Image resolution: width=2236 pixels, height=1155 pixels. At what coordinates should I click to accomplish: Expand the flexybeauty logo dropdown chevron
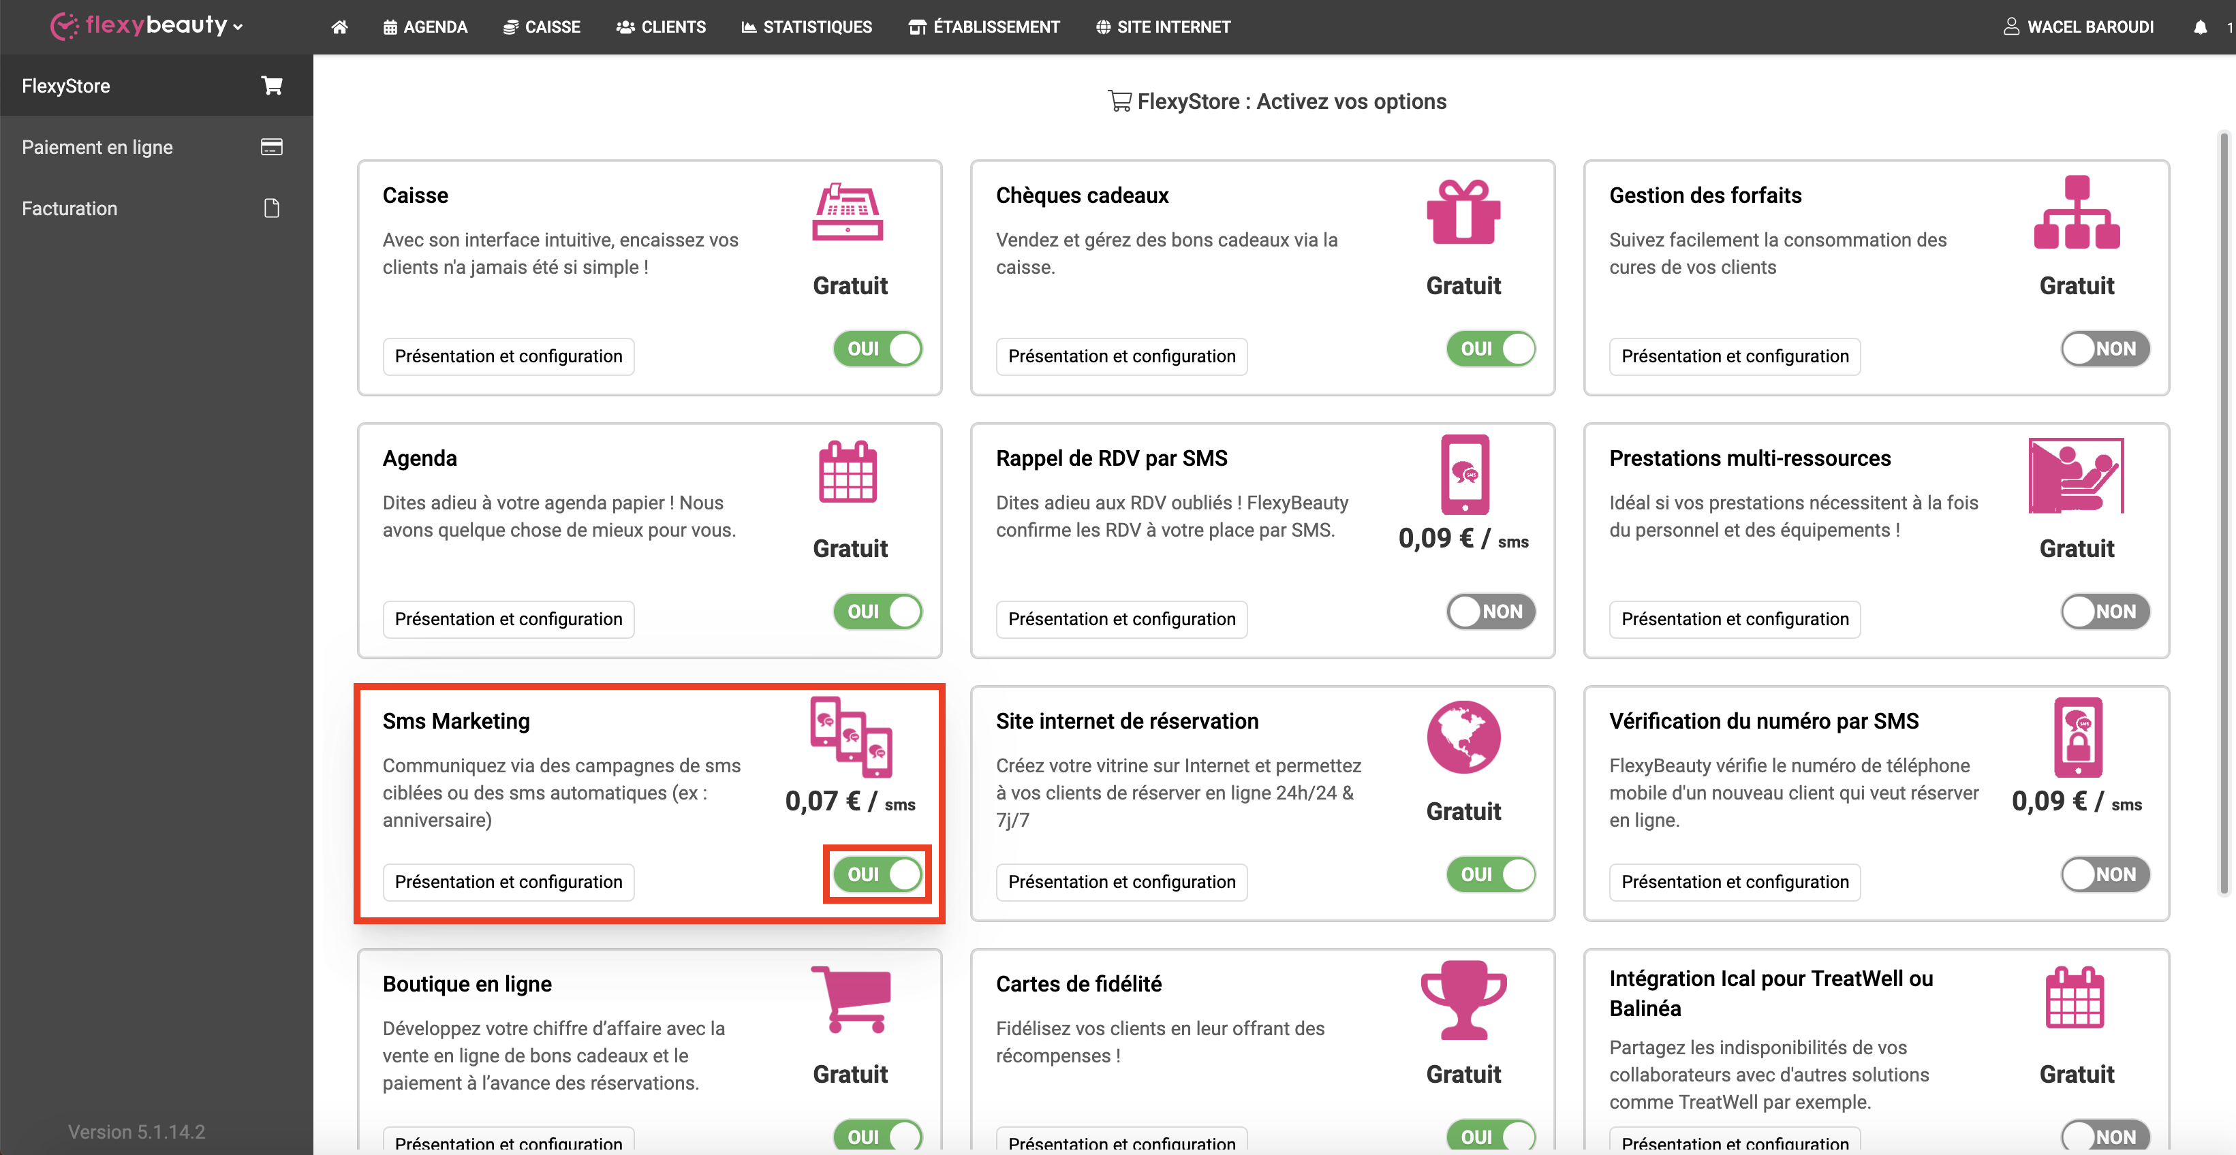[238, 28]
